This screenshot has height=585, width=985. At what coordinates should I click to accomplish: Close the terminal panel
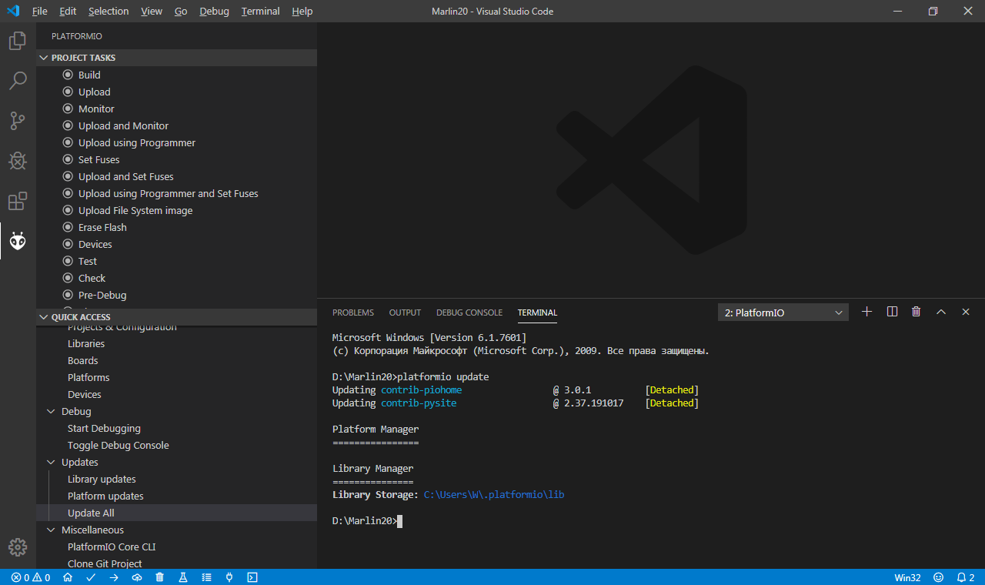[x=966, y=312]
